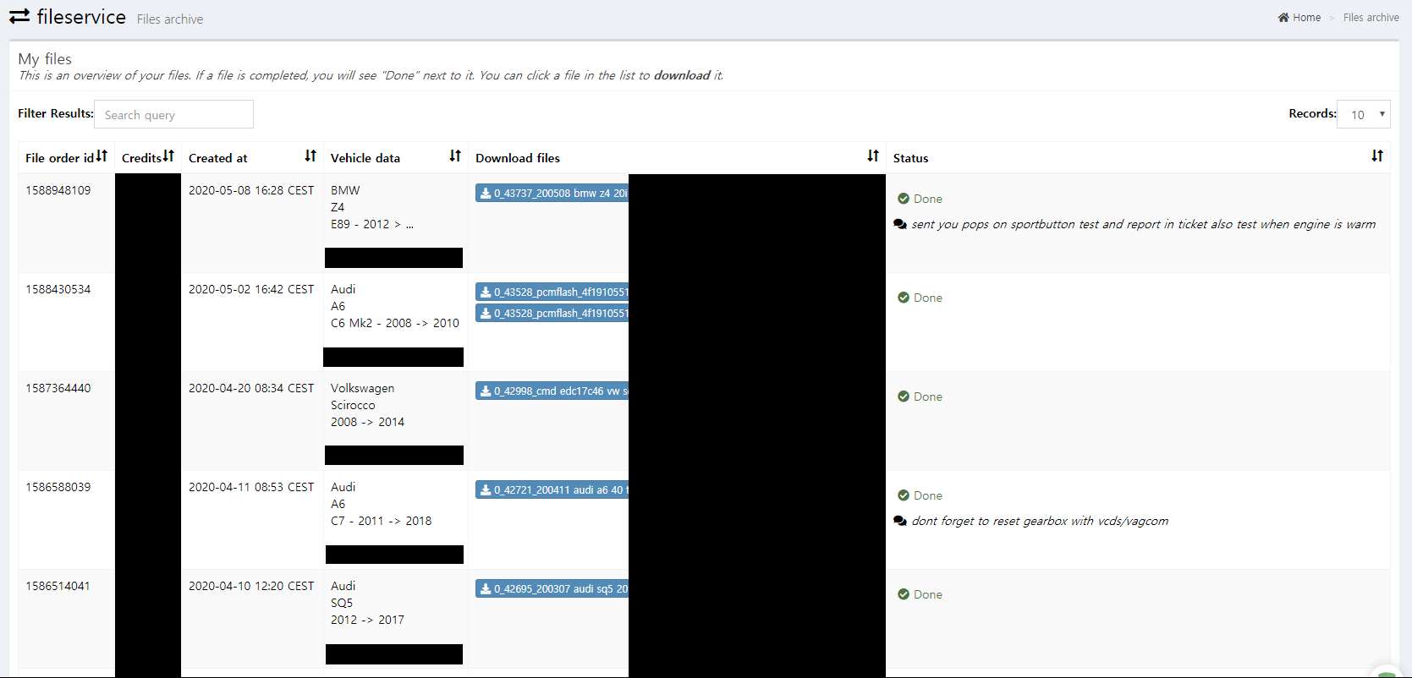Screen dimensions: 1412x678
Task: Click the Home icon in breadcrumb
Action: coord(1283,17)
